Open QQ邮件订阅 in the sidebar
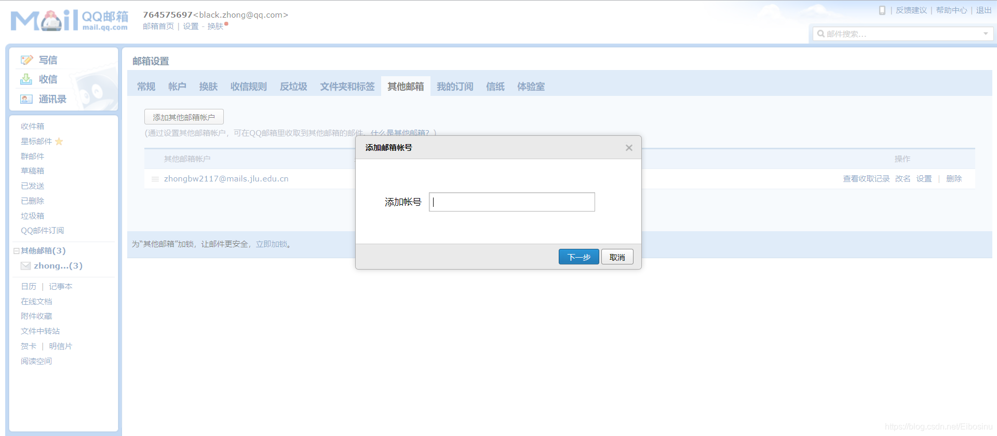Screen dimensions: 997x436 point(43,231)
